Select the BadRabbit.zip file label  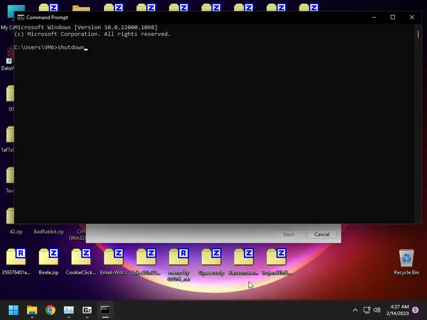(49, 232)
